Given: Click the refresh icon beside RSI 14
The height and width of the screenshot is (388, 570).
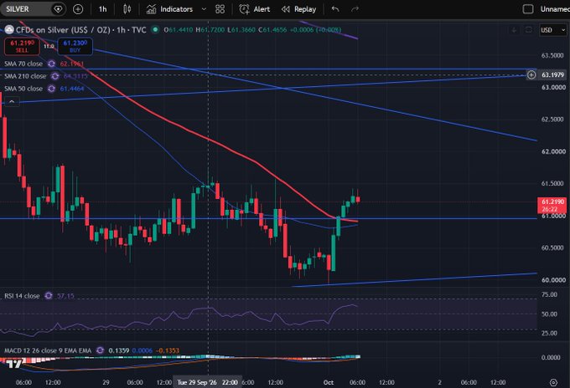Looking at the screenshot, I should click(x=49, y=296).
